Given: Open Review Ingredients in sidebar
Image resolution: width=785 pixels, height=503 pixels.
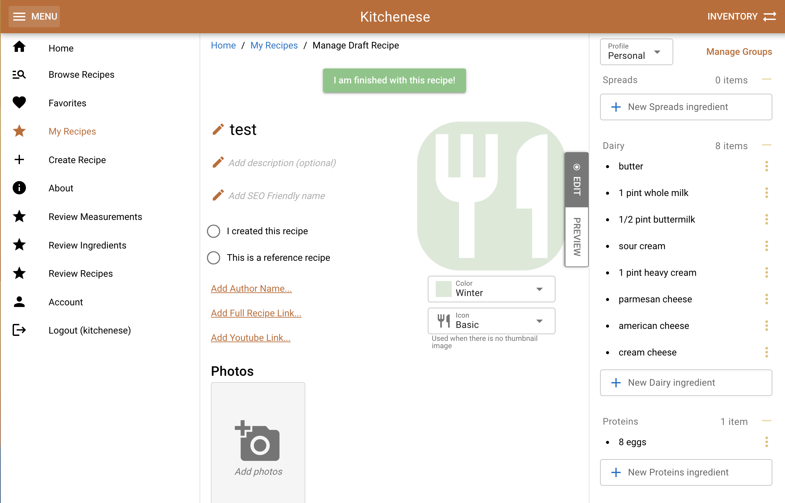Looking at the screenshot, I should pyautogui.click(x=87, y=245).
